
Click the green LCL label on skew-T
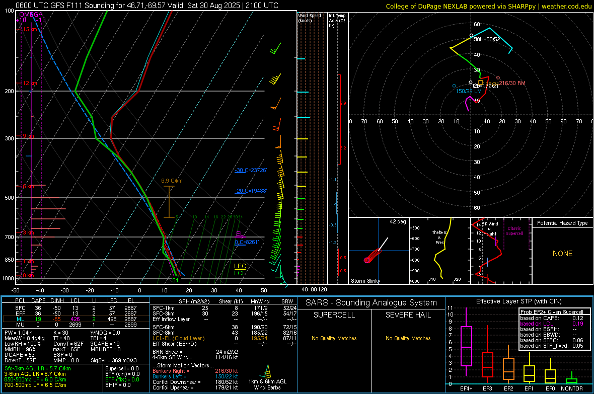click(x=240, y=273)
